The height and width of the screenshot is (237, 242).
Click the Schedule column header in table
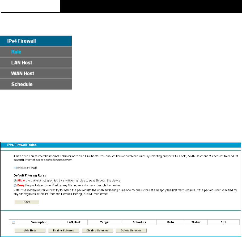(139, 222)
